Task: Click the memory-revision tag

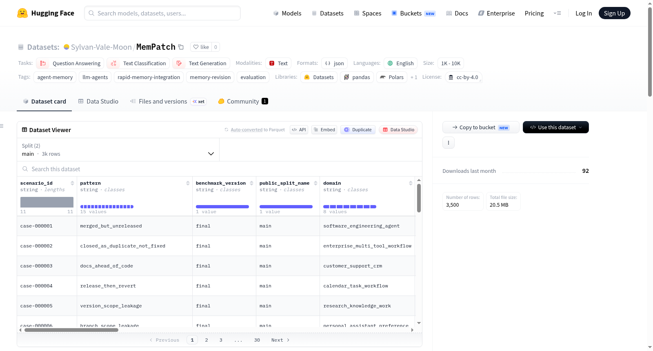Action: click(x=210, y=77)
